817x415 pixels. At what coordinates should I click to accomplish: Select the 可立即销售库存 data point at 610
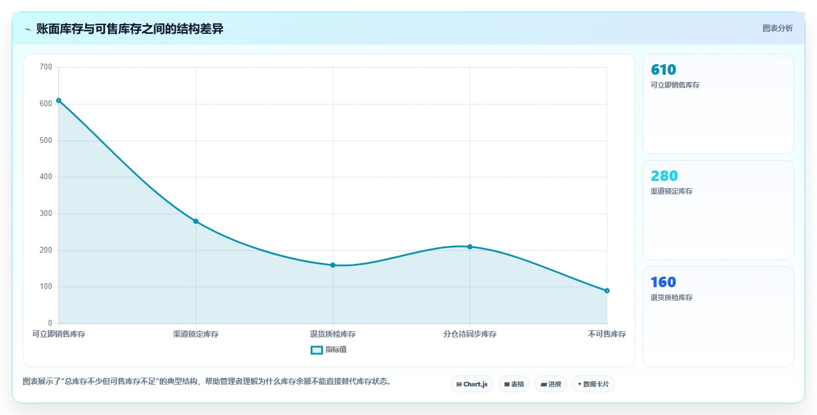click(58, 100)
